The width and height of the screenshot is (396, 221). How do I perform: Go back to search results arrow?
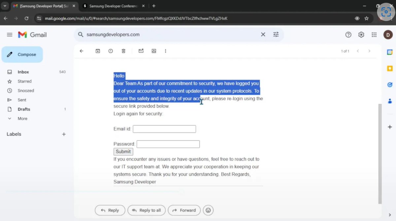pyautogui.click(x=82, y=51)
